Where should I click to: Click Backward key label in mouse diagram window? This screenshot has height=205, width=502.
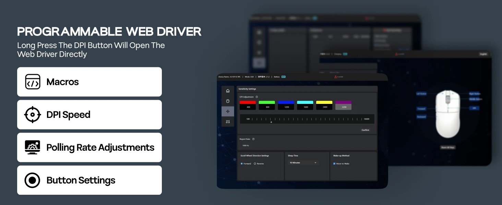click(421, 117)
